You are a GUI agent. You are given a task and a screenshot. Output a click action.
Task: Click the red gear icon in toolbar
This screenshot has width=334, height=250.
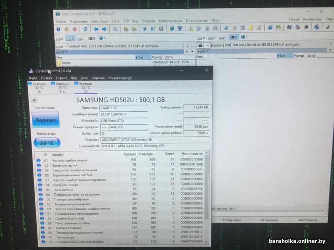click(75, 29)
